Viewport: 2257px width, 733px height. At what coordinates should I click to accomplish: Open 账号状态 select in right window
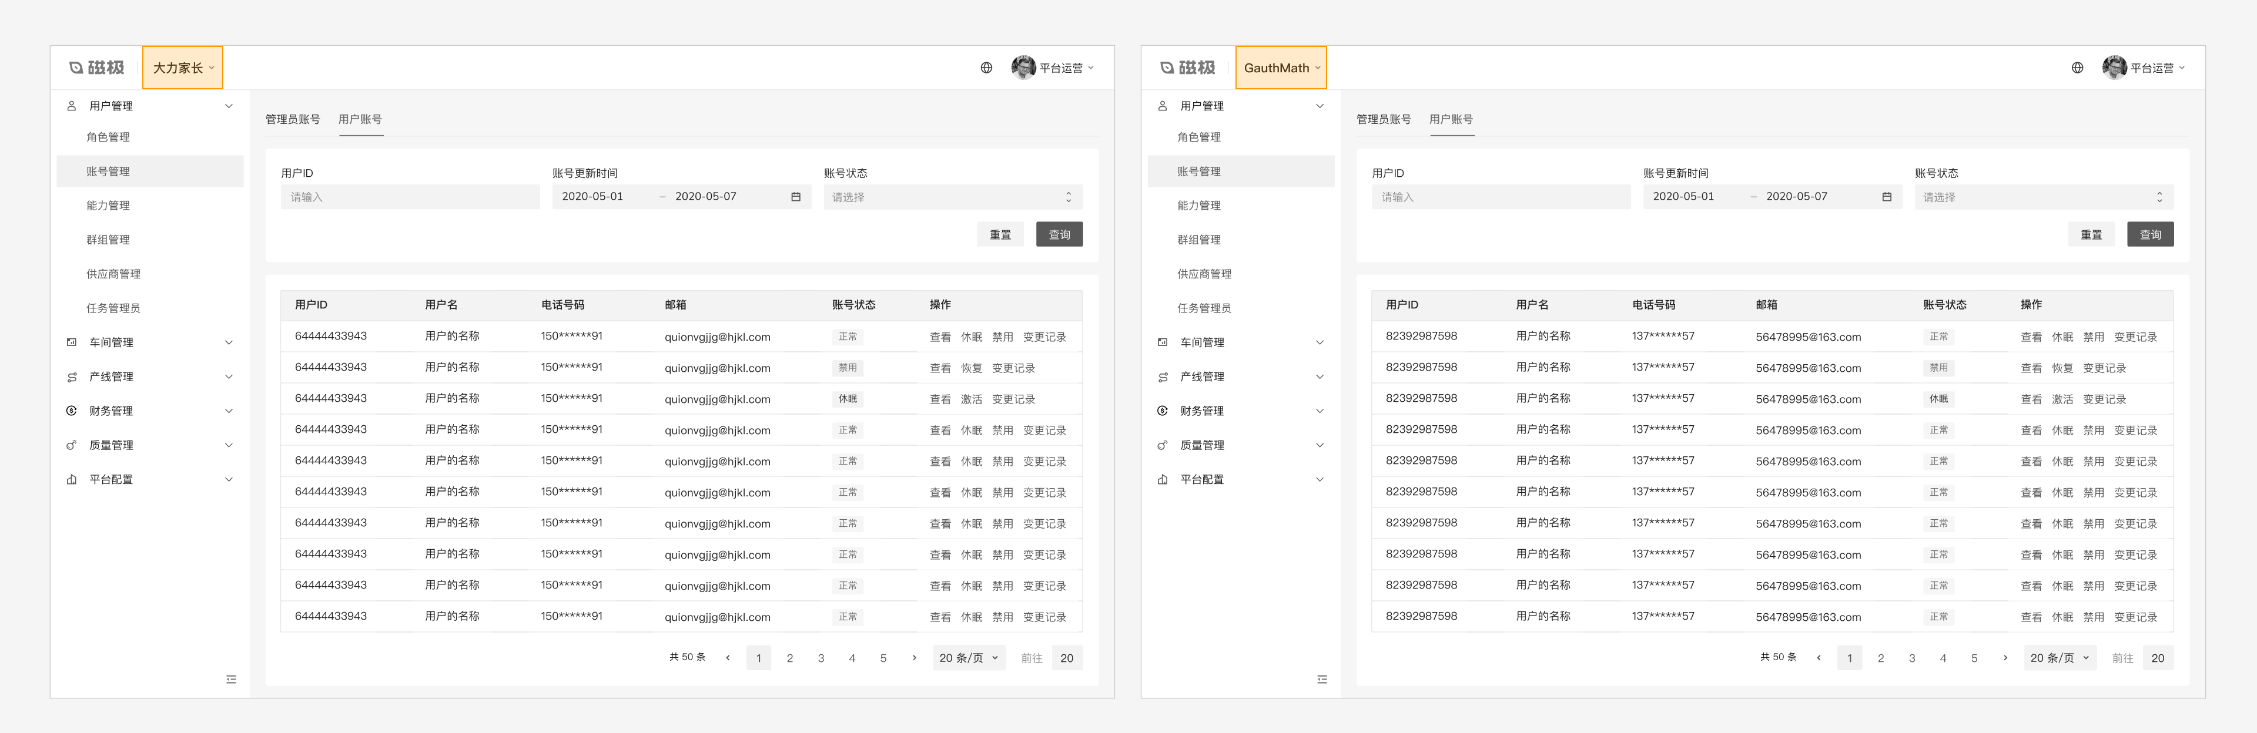[2043, 197]
